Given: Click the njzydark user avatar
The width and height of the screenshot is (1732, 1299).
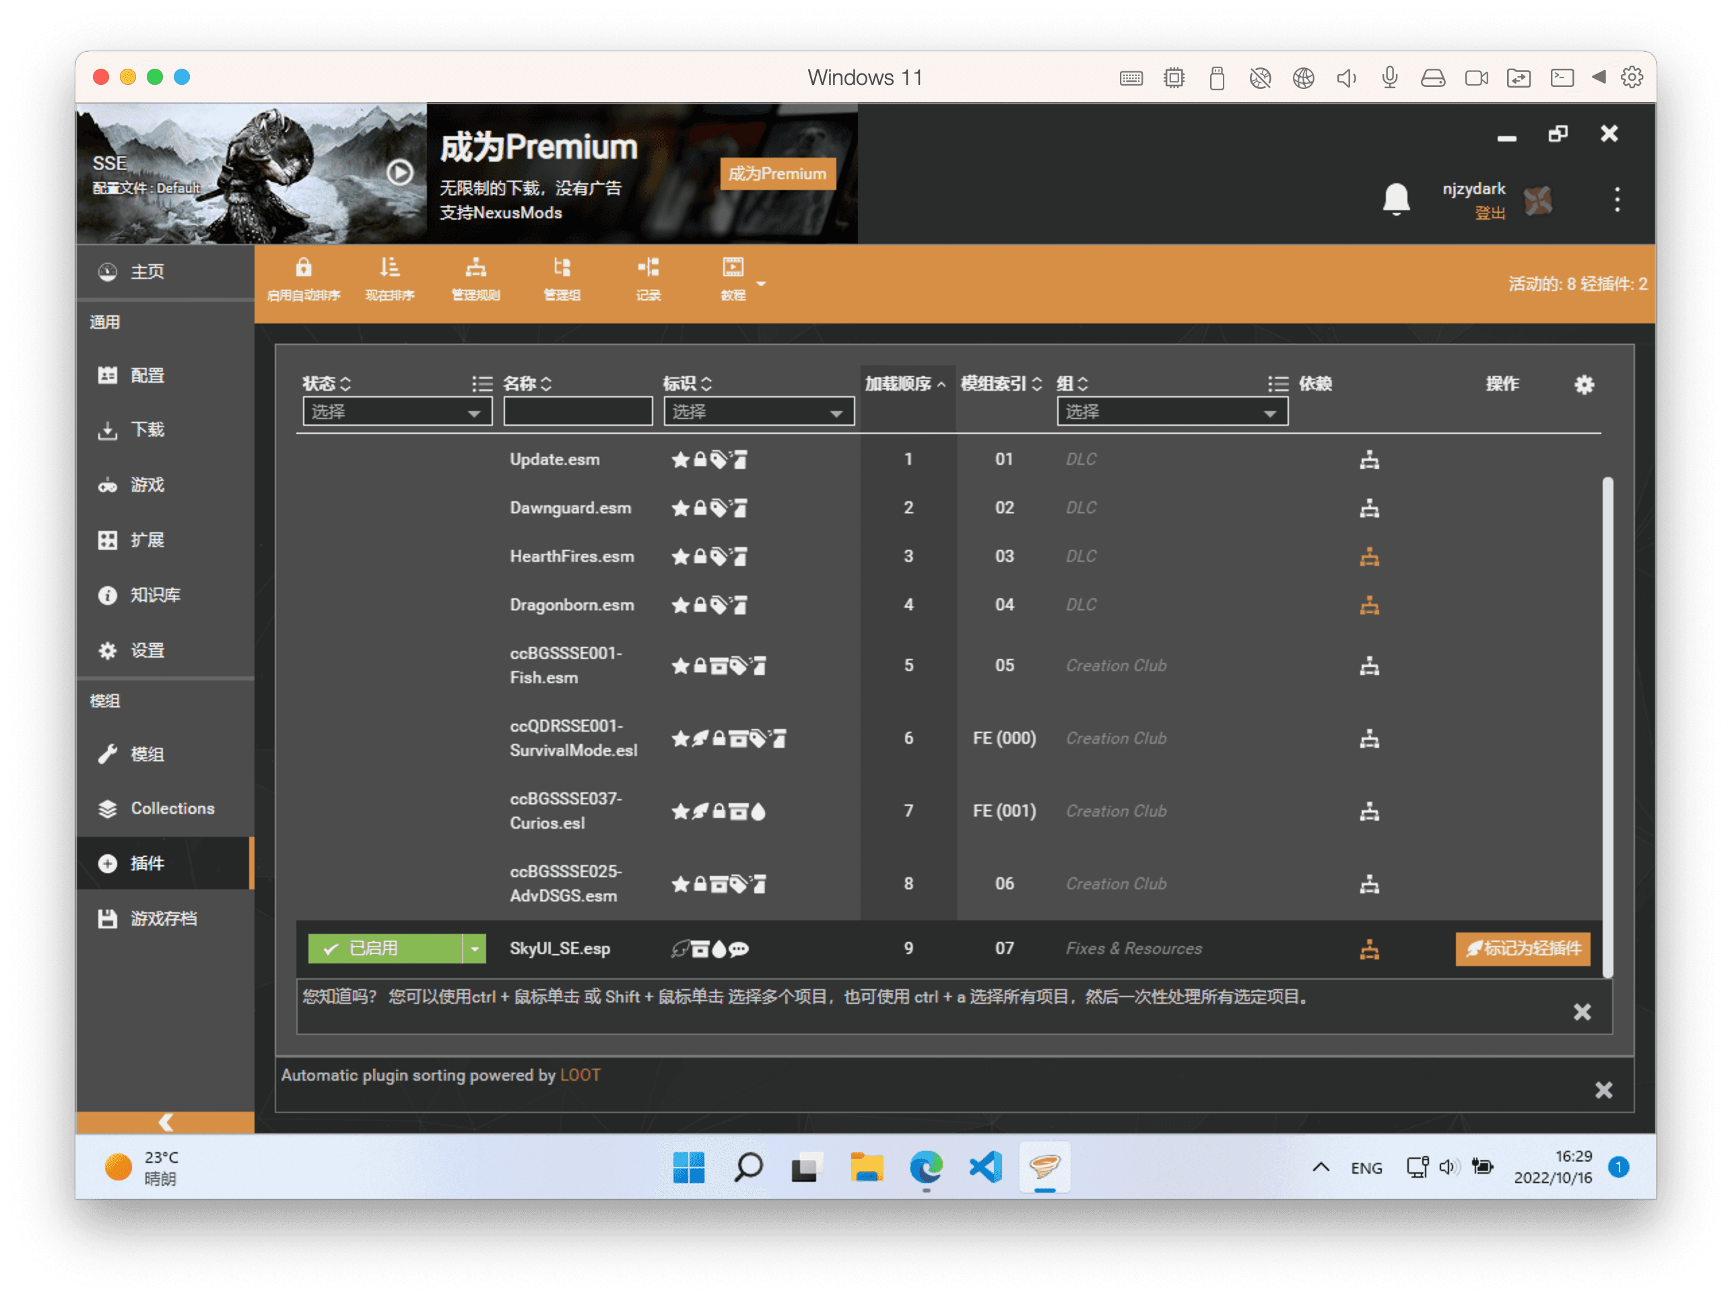Looking at the screenshot, I should pyautogui.click(x=1539, y=201).
